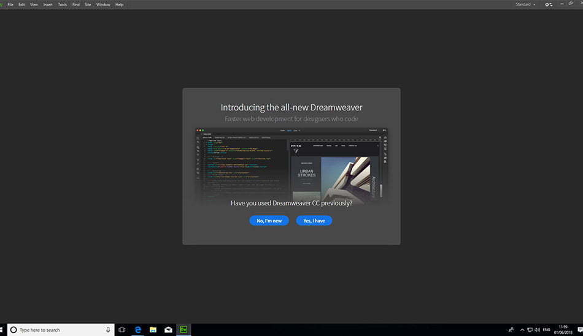Open the network icon in tray

coord(530,330)
